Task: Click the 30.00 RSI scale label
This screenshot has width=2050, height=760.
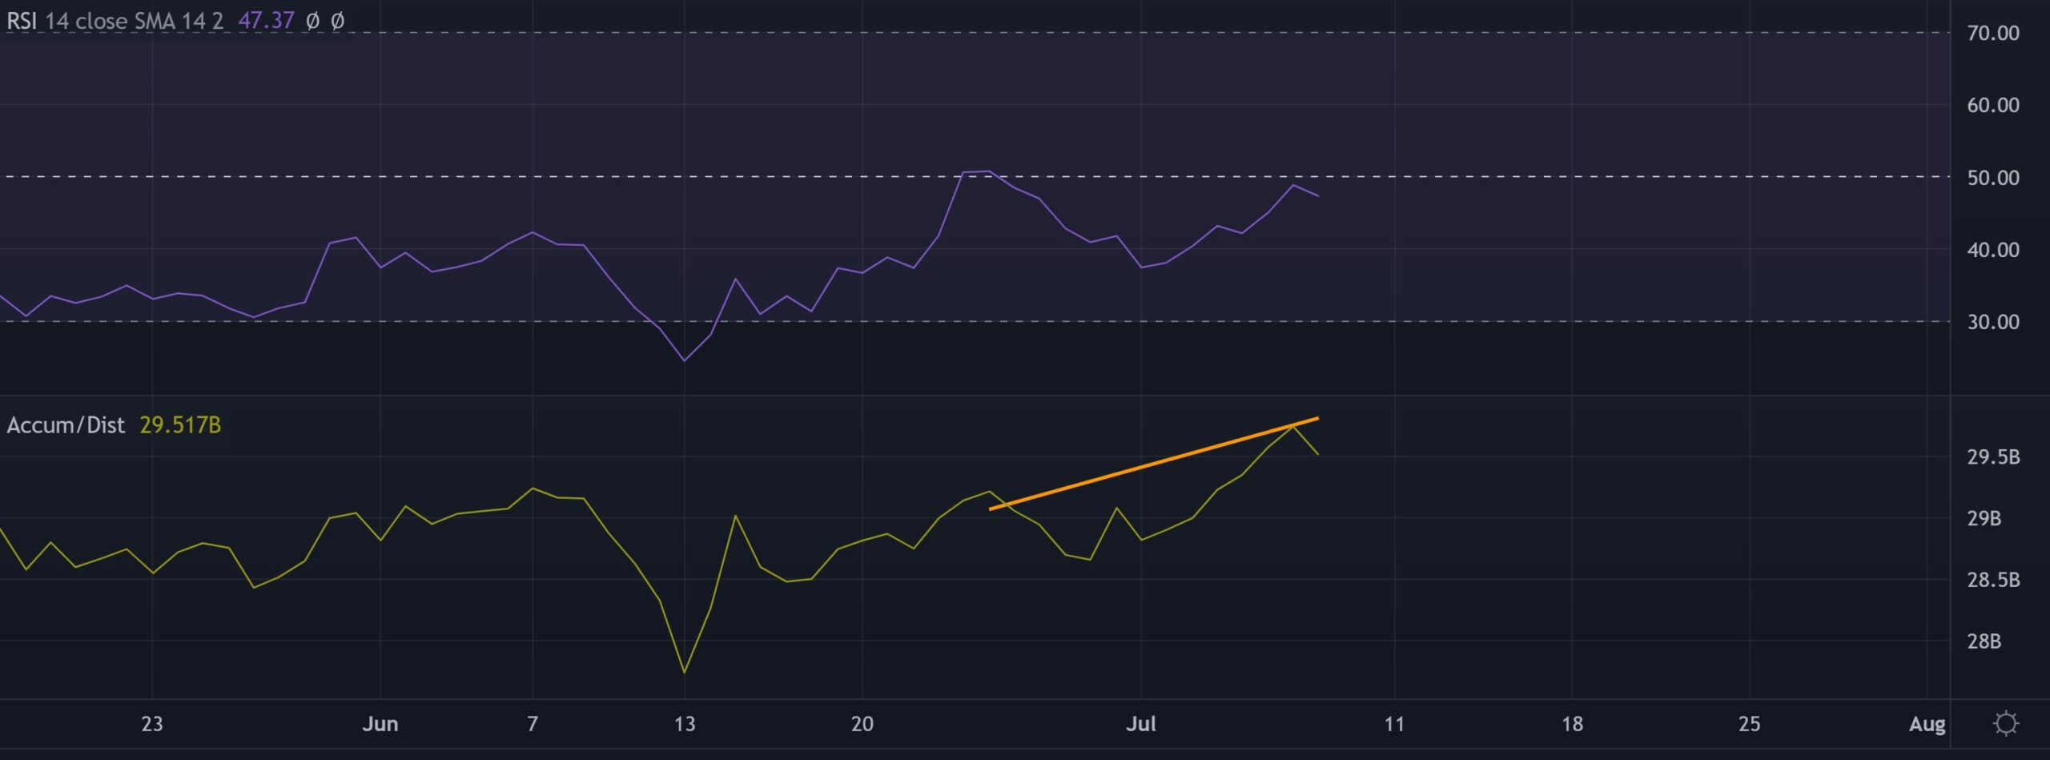Action: tap(1992, 322)
